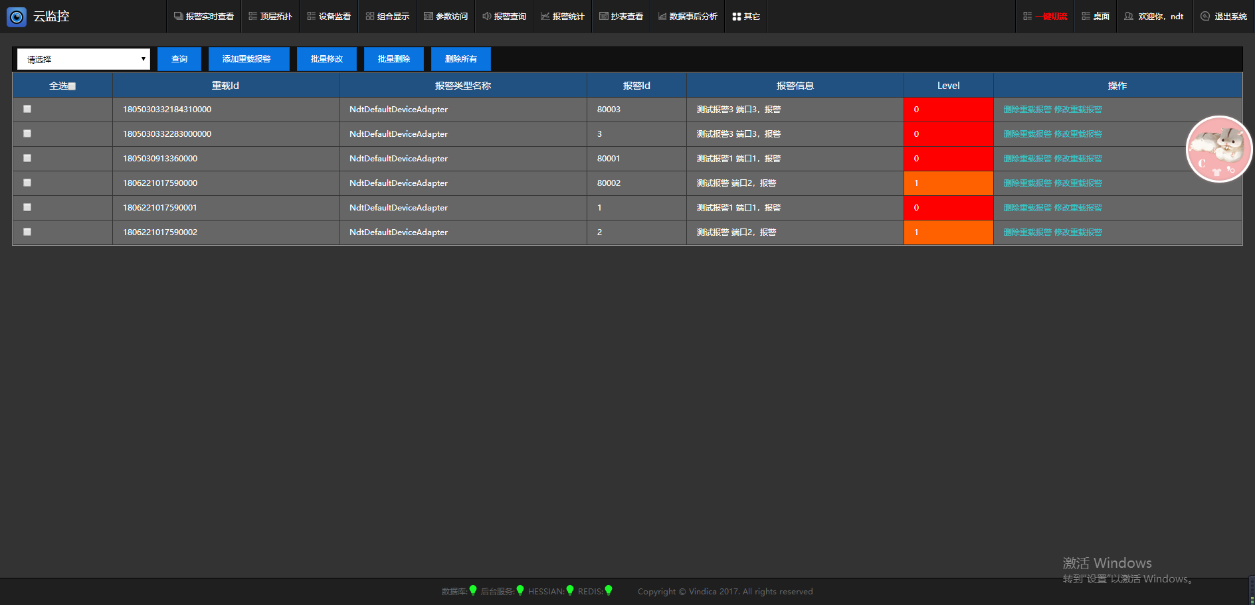Toggle the 全选 select-all checkbox
Image resolution: width=1255 pixels, height=605 pixels.
tap(72, 86)
